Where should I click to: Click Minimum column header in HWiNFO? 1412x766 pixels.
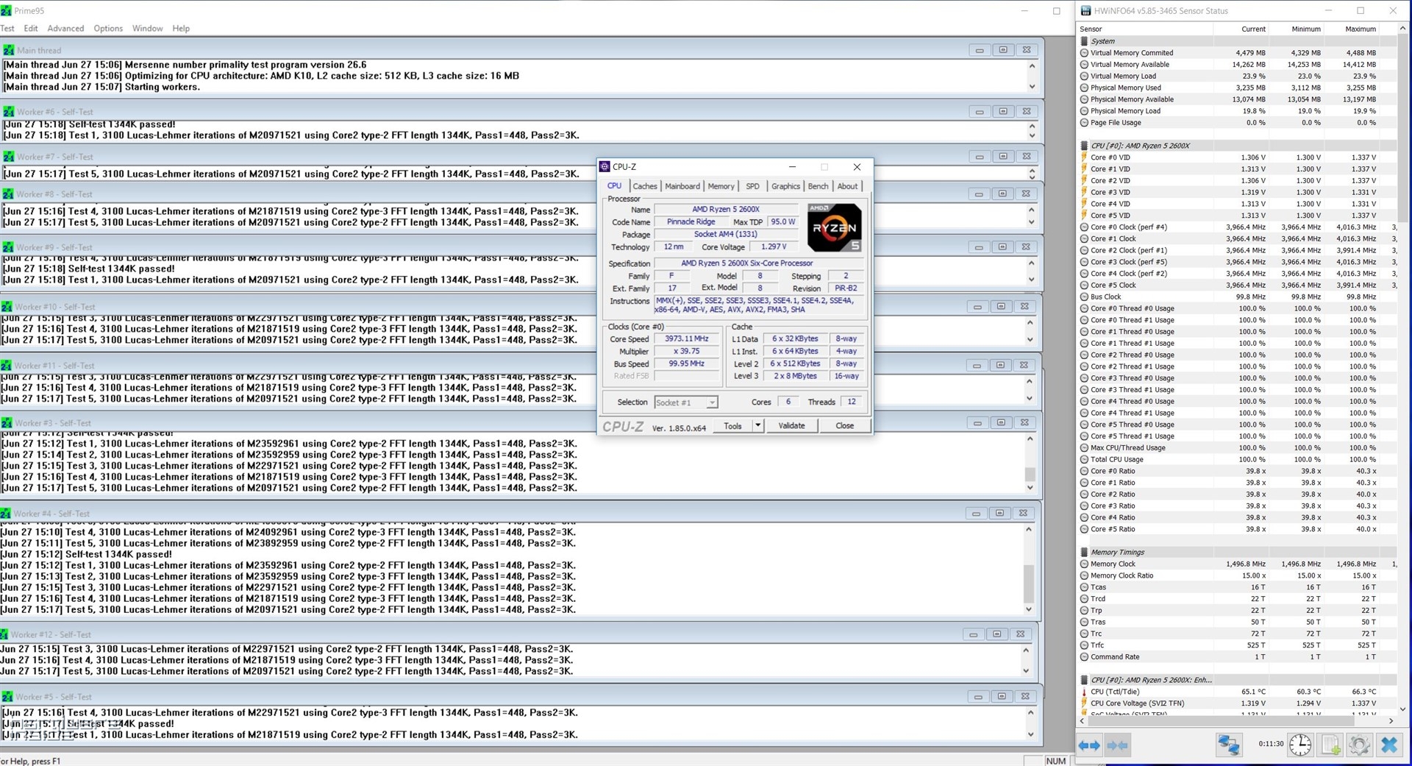click(1296, 29)
